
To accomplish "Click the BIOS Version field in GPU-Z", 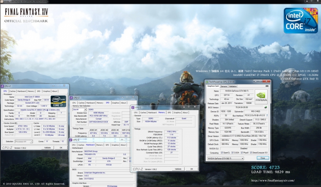I will [x=241, y=107].
